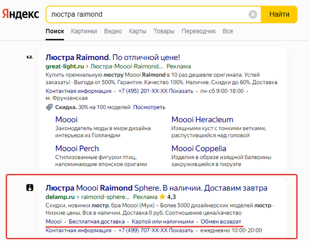Click the discount tag icon

point(49,107)
